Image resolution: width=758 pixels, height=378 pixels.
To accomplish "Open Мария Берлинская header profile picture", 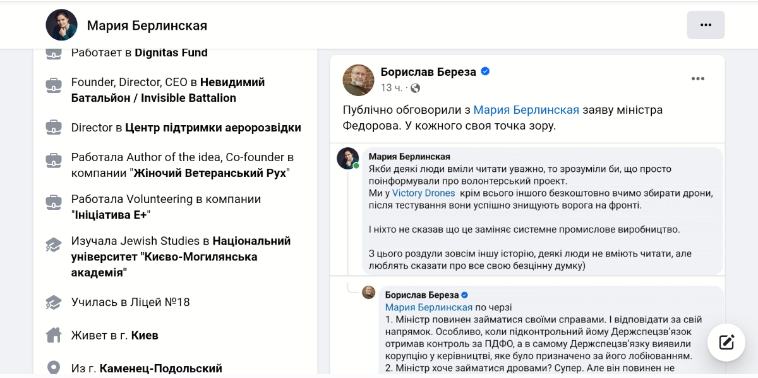I will (x=61, y=25).
